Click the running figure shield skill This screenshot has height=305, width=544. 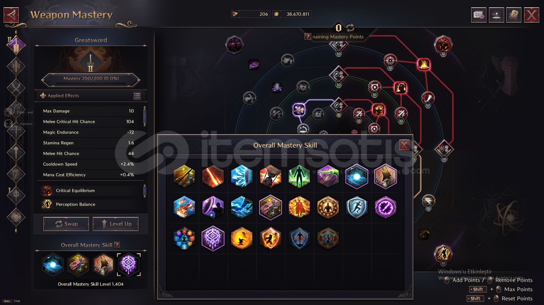tap(357, 207)
